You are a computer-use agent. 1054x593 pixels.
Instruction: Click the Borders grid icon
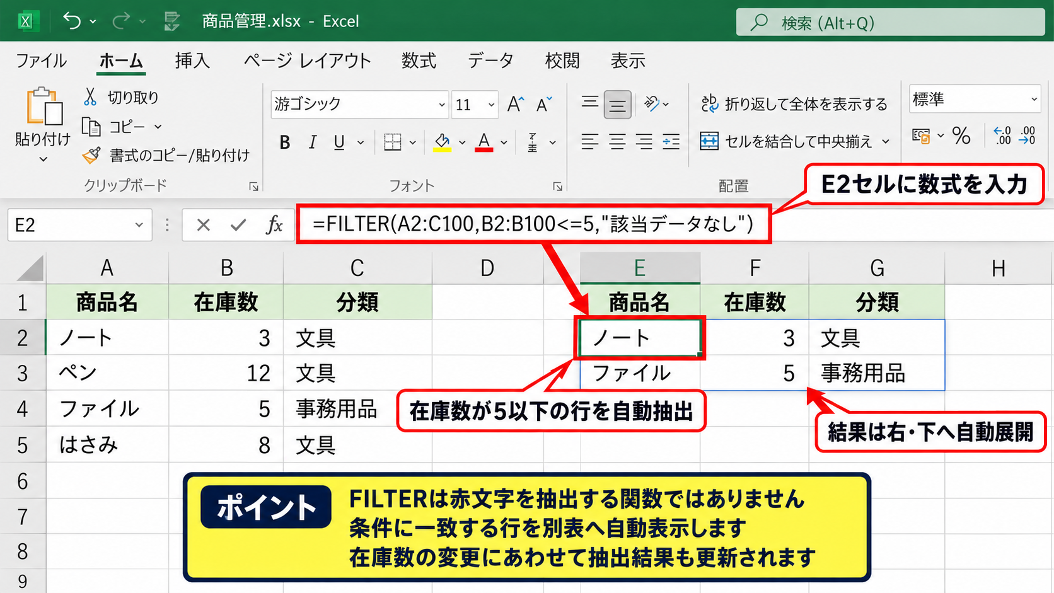(x=393, y=142)
